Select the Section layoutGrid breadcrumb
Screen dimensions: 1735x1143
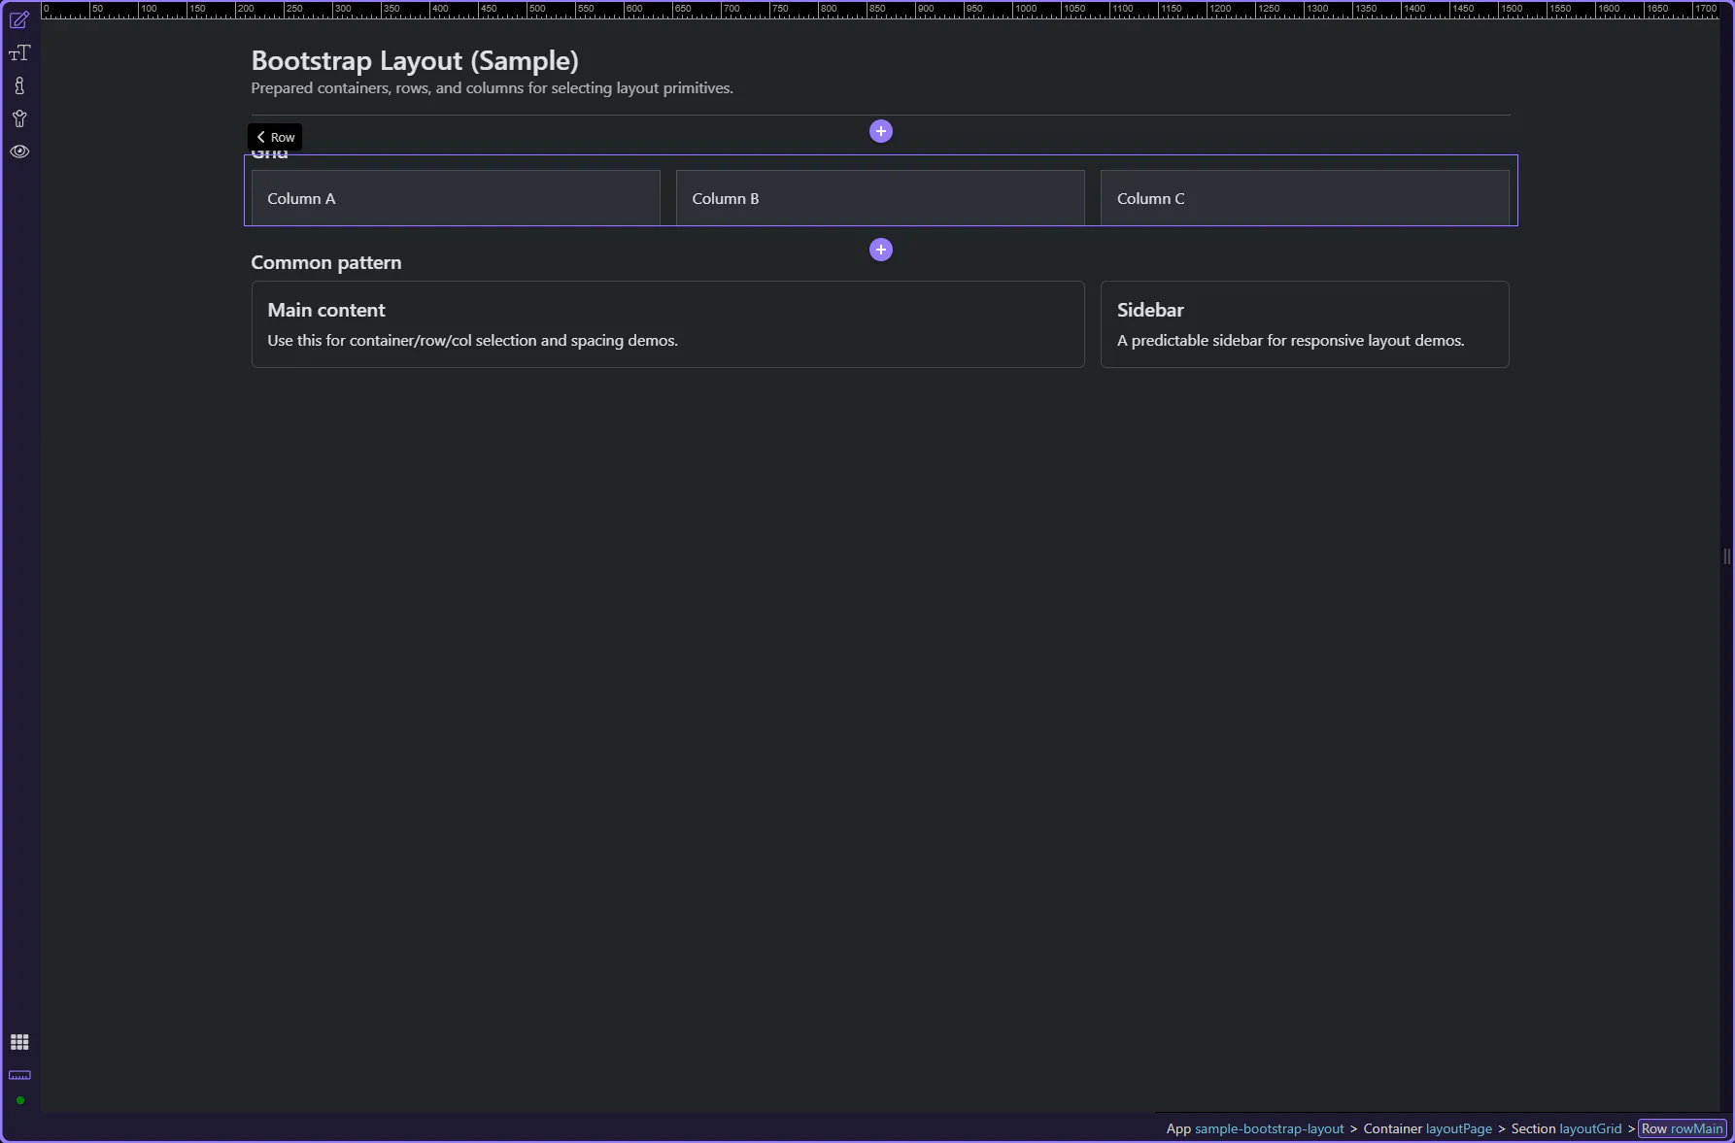pyautogui.click(x=1566, y=1128)
